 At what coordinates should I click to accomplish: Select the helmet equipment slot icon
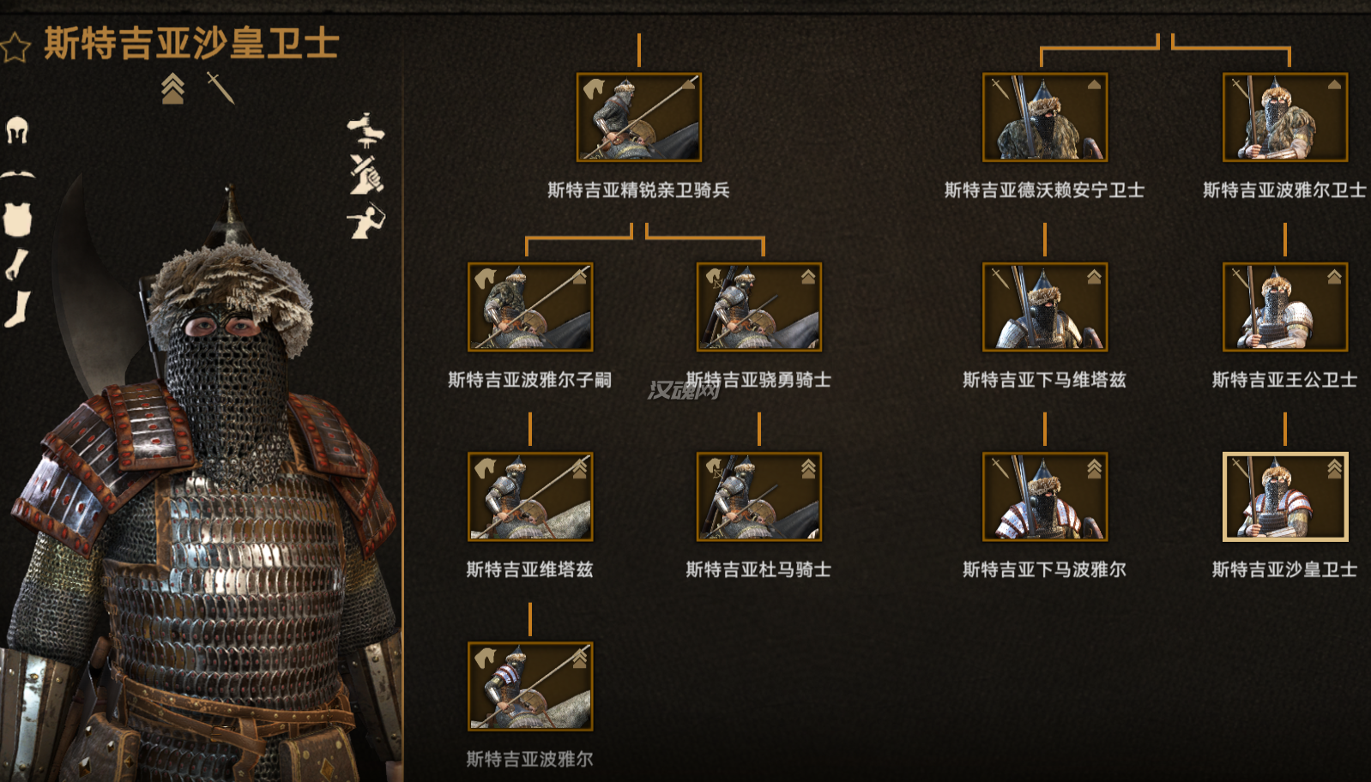(17, 130)
